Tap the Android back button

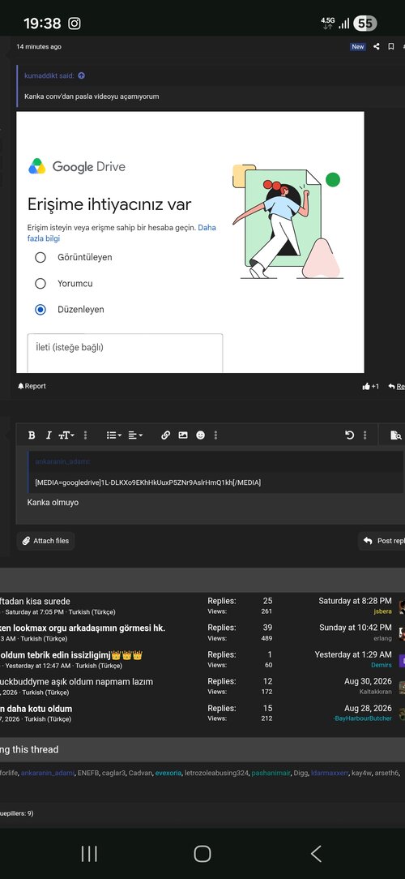point(316,854)
